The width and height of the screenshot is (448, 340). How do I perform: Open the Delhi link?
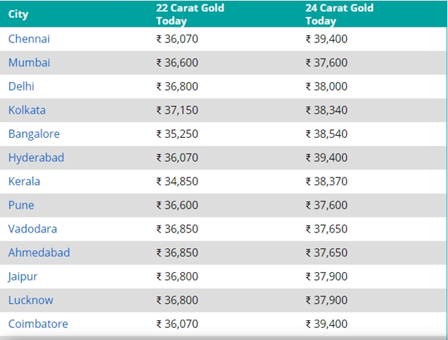(21, 86)
